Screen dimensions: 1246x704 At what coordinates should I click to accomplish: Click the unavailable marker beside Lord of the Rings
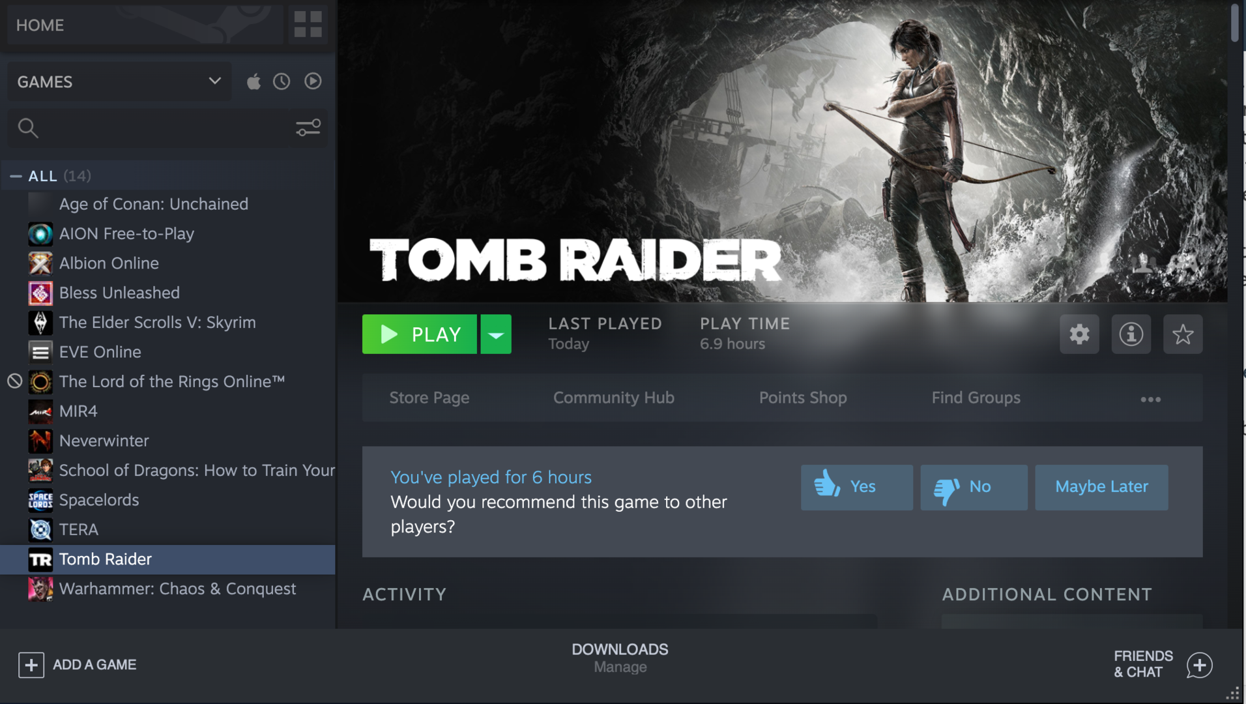coord(14,381)
